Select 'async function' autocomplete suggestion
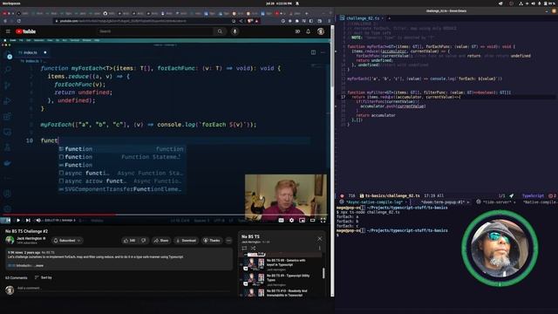Image resolution: width=558 pixels, height=314 pixels. [x=122, y=173]
